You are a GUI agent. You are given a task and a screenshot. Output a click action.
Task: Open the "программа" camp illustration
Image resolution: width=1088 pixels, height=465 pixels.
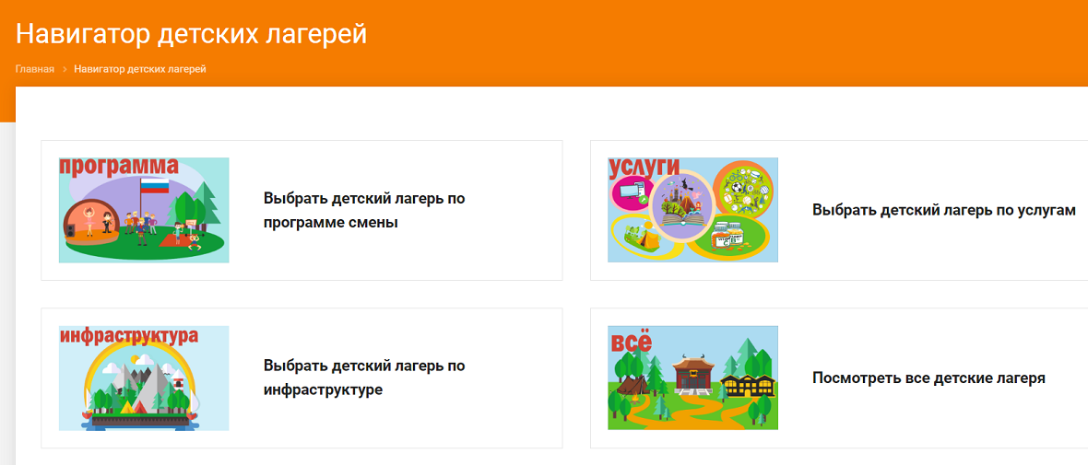[x=144, y=210]
